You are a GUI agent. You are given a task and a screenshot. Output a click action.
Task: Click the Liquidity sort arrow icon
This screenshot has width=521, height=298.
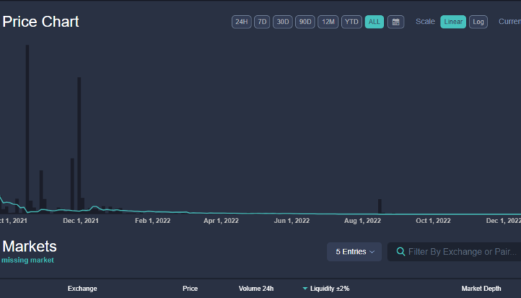click(x=305, y=288)
